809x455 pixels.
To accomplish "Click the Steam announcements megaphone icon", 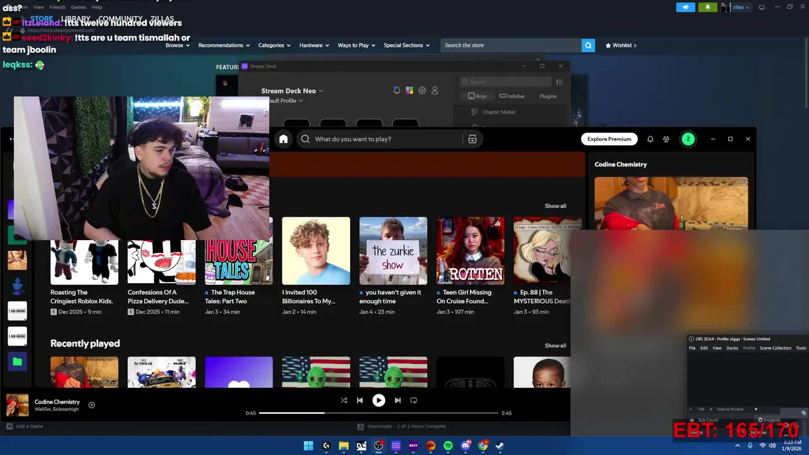I will [x=686, y=7].
